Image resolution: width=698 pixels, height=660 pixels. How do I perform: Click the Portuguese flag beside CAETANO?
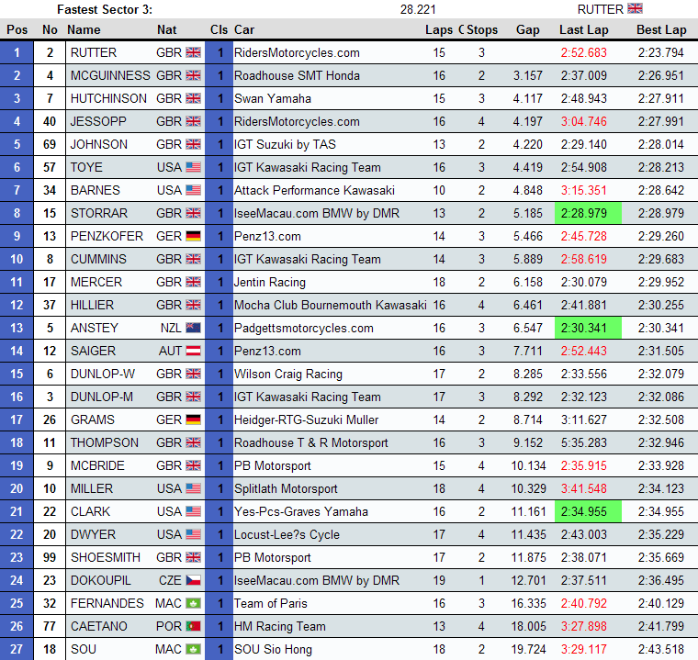pyautogui.click(x=193, y=626)
